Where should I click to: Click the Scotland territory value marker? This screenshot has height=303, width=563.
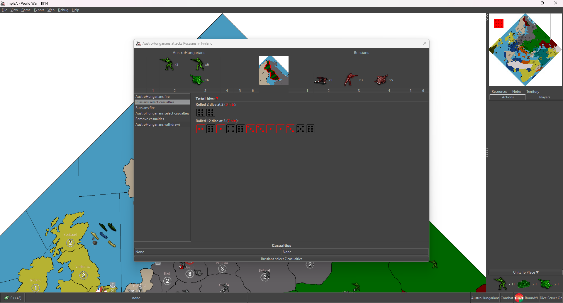pos(70,243)
